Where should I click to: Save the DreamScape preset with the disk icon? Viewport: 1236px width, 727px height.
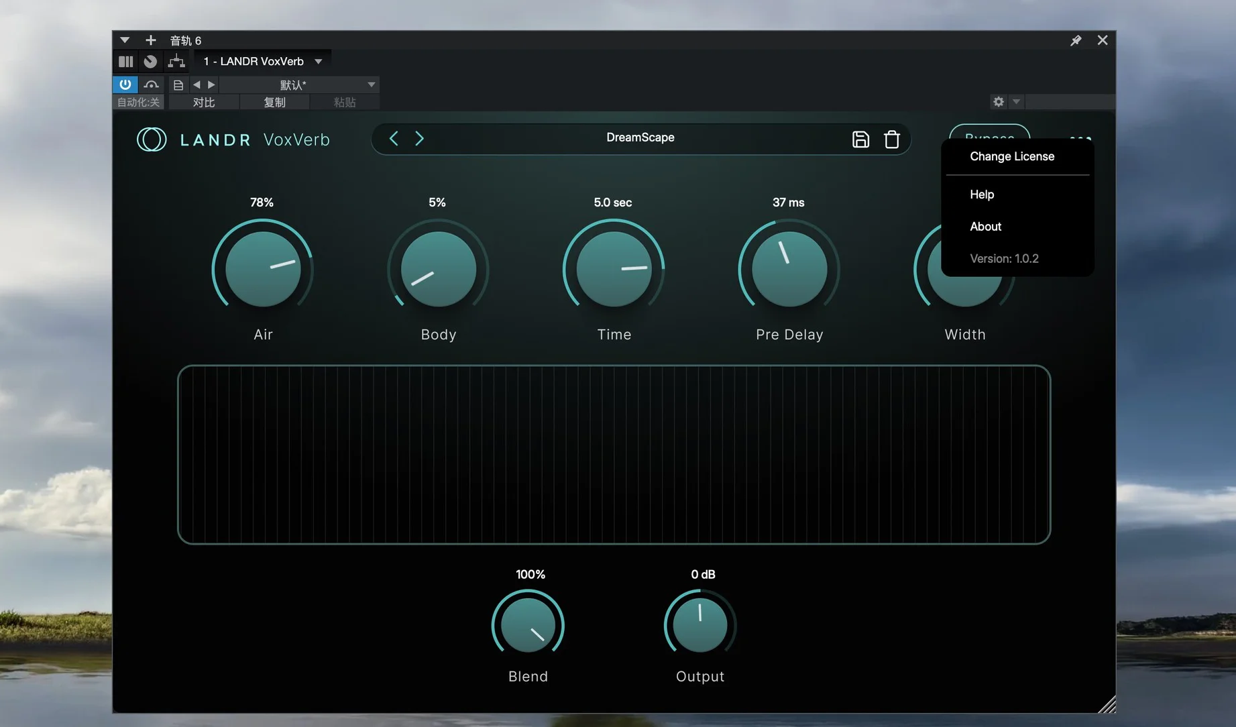tap(860, 139)
